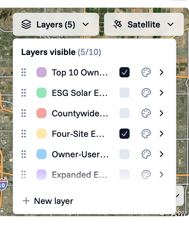Click the red Countywide… color swatch
Image resolution: width=189 pixels, height=227 pixels.
pyautogui.click(x=42, y=113)
